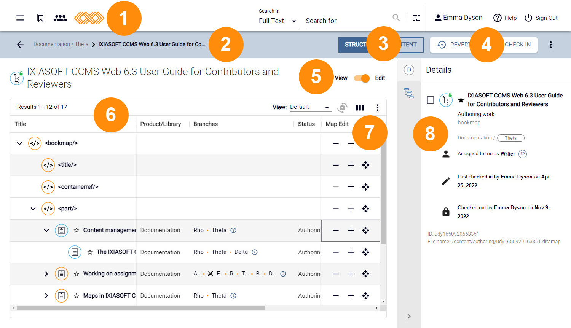Collapse the Content management node

point(46,230)
